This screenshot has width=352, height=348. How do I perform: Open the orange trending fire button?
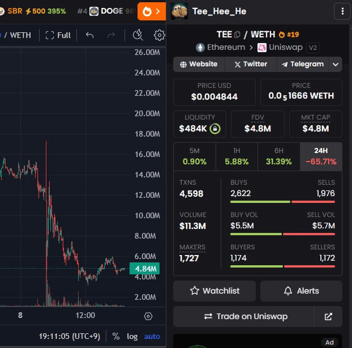[x=152, y=11]
